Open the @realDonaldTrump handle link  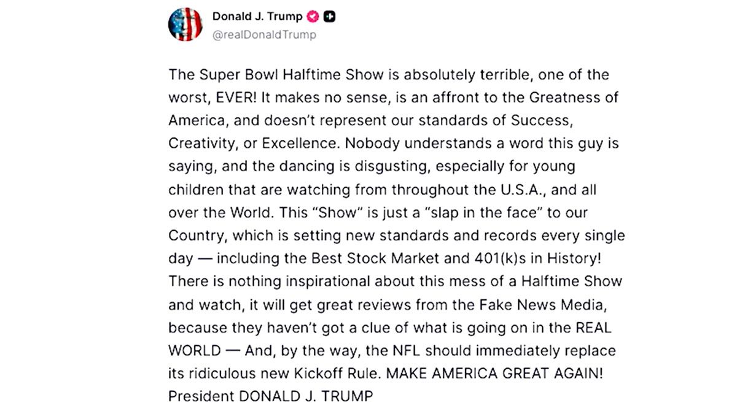point(264,35)
